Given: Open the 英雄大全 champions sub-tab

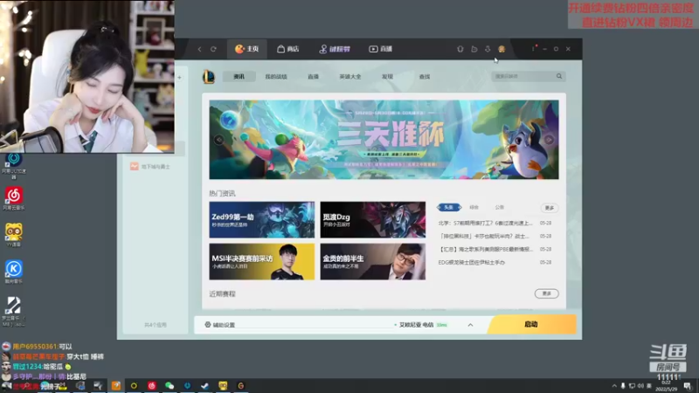Looking at the screenshot, I should (350, 77).
